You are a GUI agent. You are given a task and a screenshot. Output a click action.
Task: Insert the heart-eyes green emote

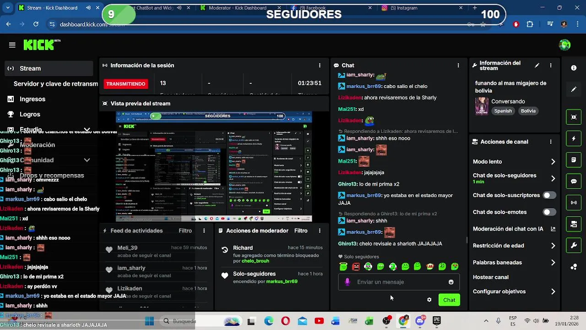(455, 266)
